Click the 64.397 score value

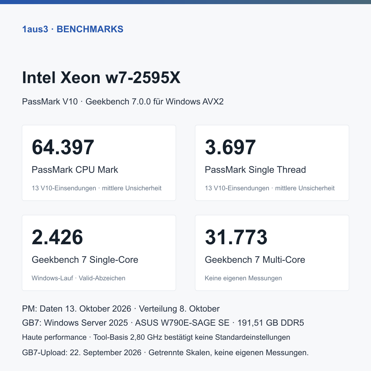click(63, 147)
